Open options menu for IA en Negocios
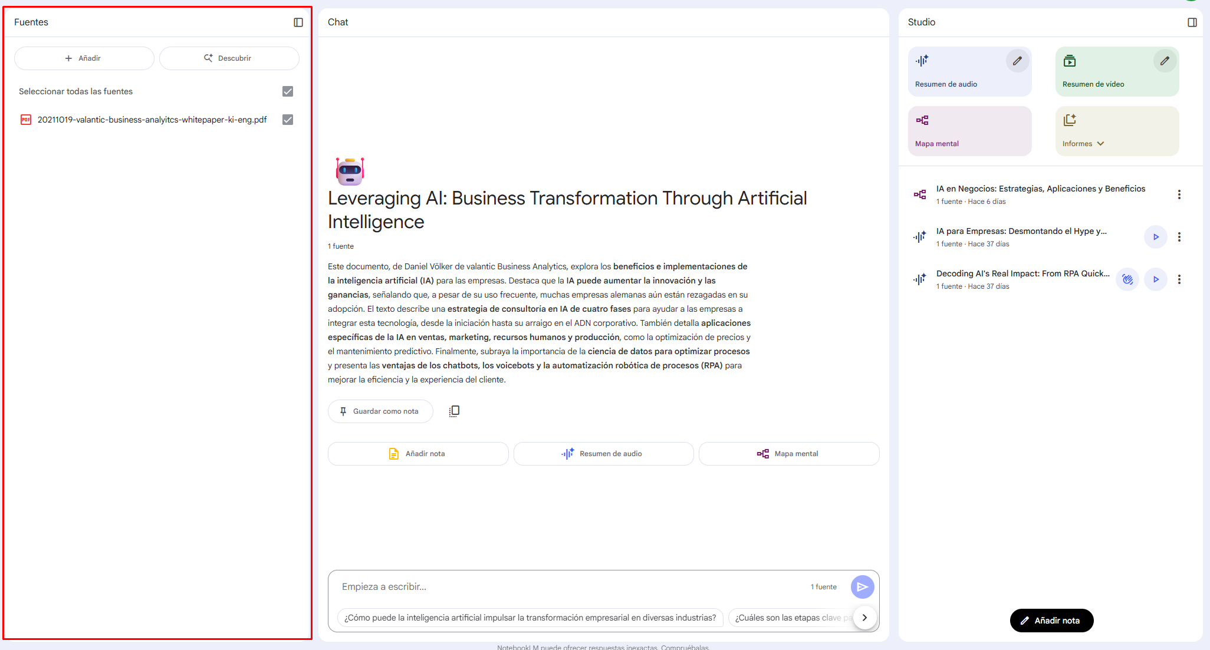 (x=1179, y=194)
